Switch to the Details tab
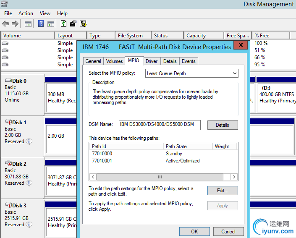296x238 pixels. pos(170,61)
